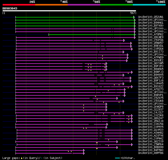Image resolution: width=168 pixels, height=160 pixels.
Task: Select the UniRef100_A7PWD9 label
Action: (x=151, y=58)
